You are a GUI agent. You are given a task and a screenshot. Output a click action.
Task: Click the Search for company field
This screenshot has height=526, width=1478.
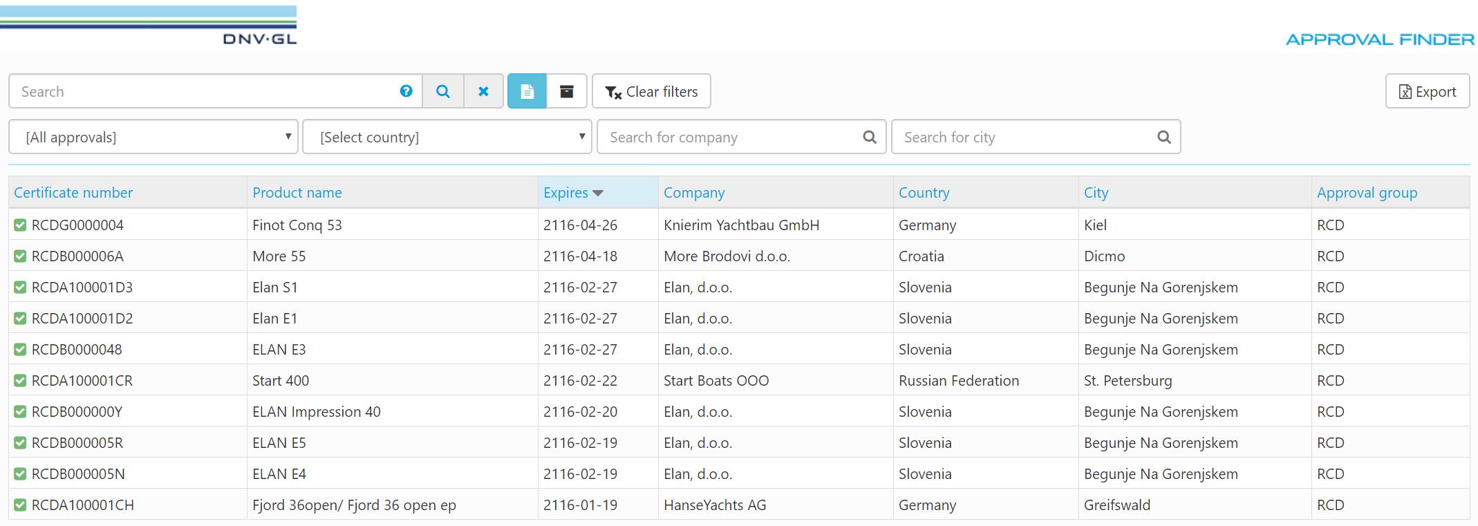pos(741,137)
